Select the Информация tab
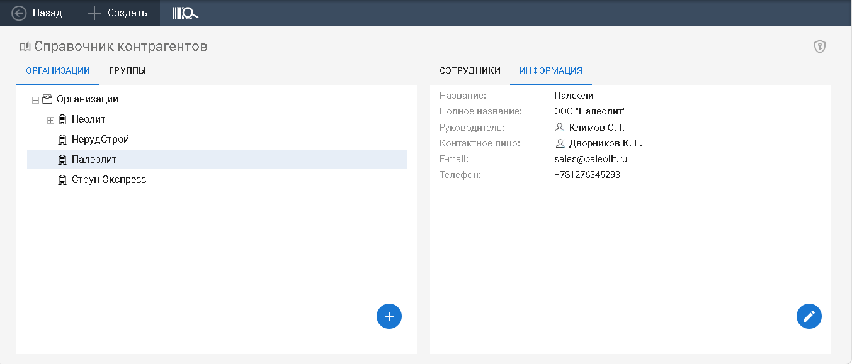 click(x=551, y=70)
